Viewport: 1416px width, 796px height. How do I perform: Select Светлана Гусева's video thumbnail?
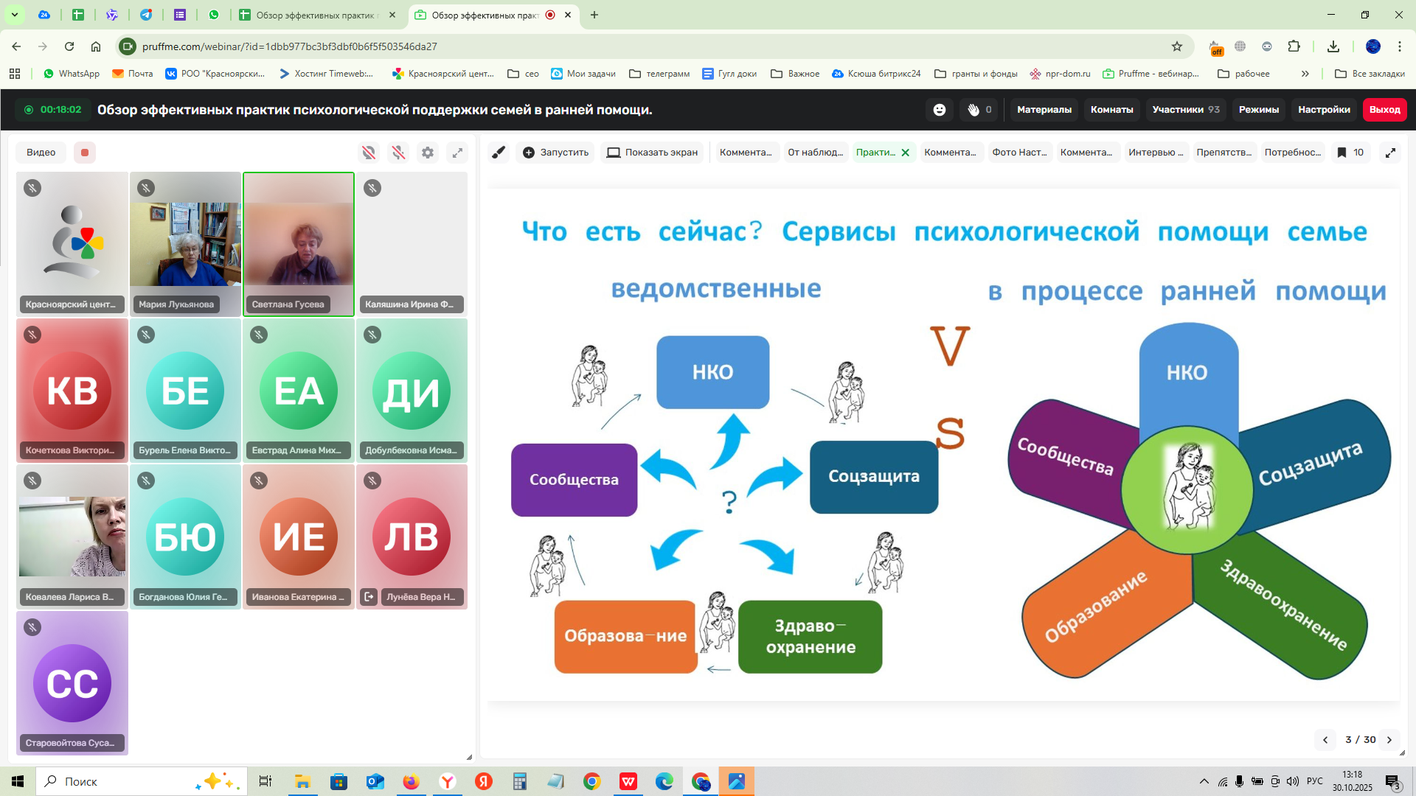tap(299, 244)
